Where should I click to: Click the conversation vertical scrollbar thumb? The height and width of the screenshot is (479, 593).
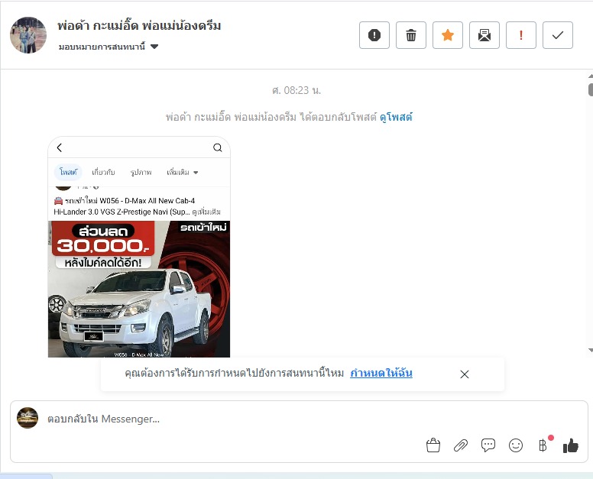click(591, 89)
